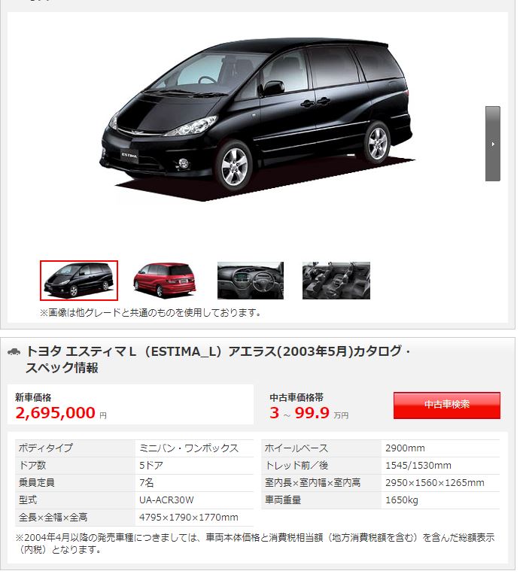Click the トレッド前/後 1545/1530mm value

(x=418, y=465)
